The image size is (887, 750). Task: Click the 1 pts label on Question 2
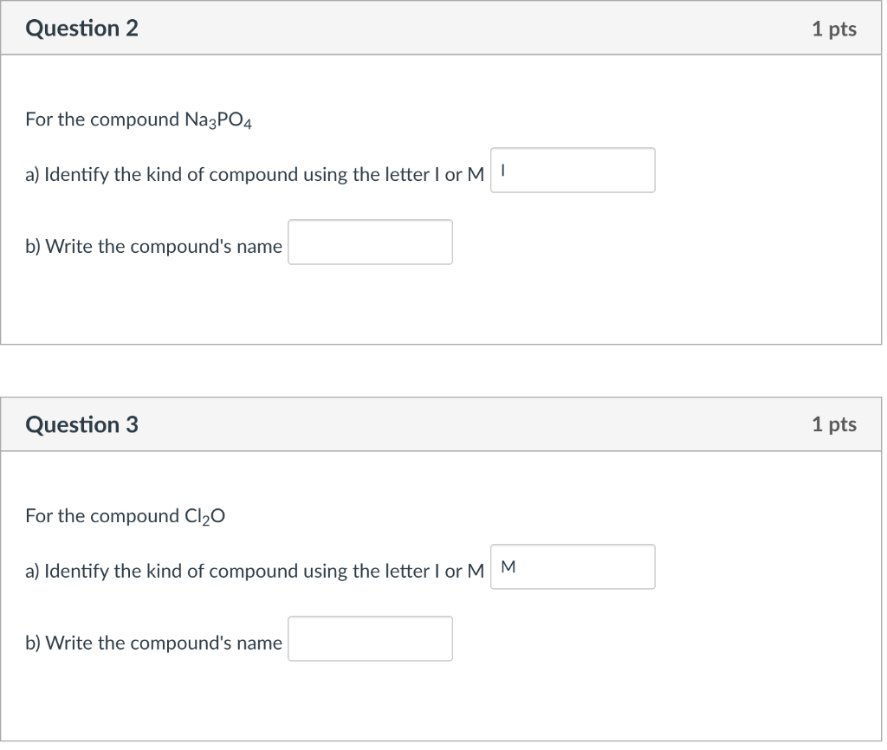[x=834, y=29]
